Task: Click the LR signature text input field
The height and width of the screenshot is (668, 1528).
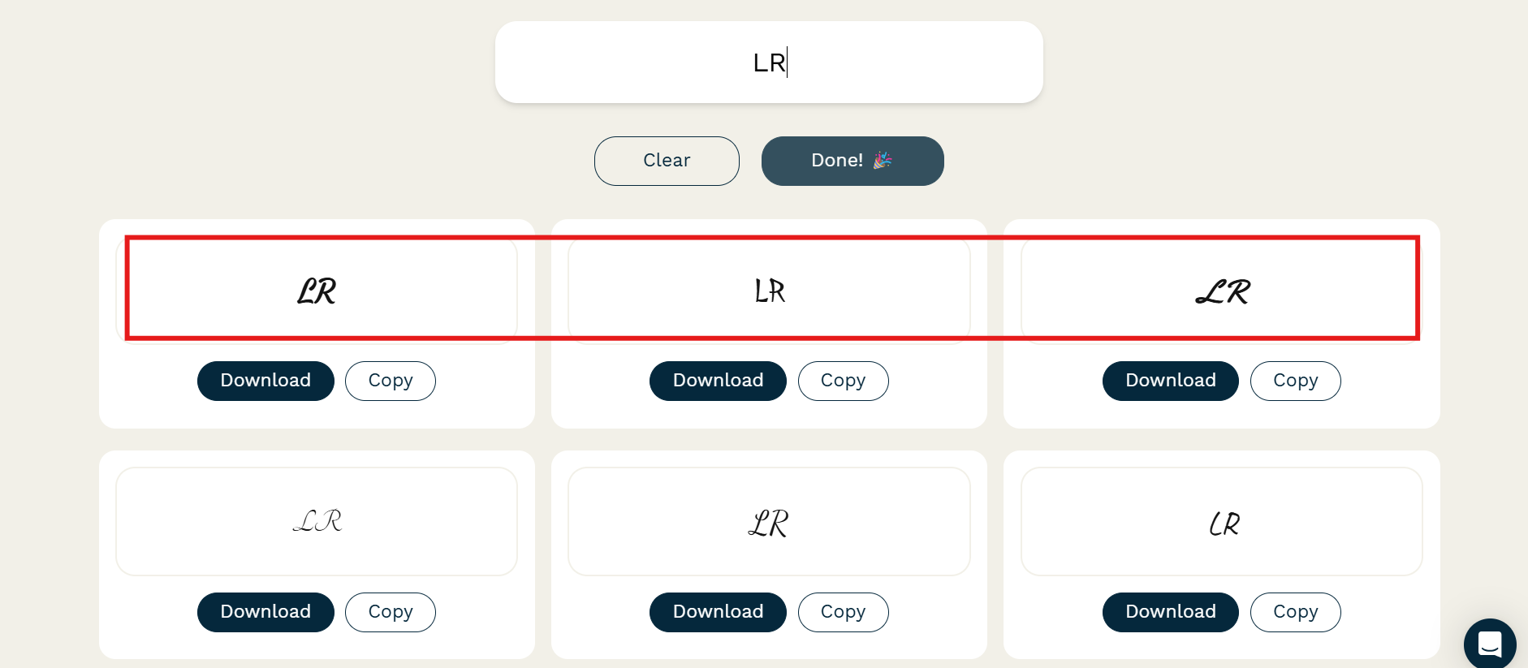Action: (768, 62)
